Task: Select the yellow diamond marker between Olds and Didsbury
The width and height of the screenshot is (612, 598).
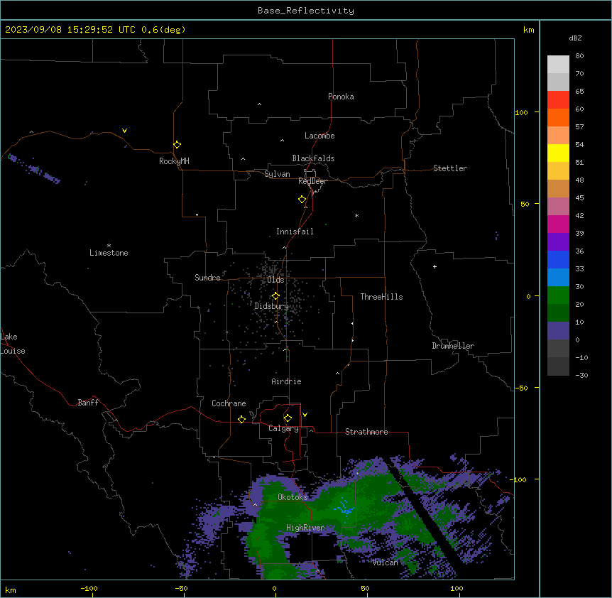Action: click(x=275, y=296)
